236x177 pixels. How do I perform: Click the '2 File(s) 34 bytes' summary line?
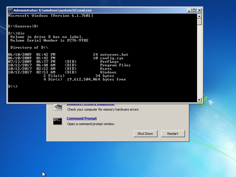pyautogui.click(x=79, y=76)
